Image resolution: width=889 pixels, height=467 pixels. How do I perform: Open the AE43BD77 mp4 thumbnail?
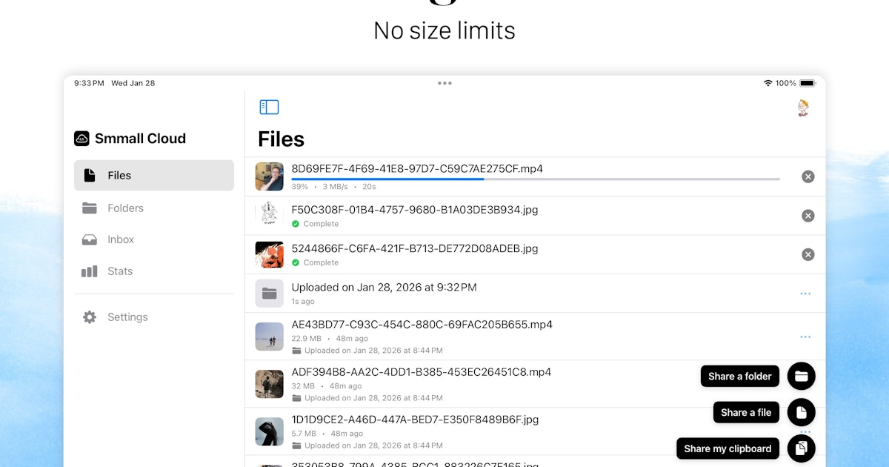point(270,337)
